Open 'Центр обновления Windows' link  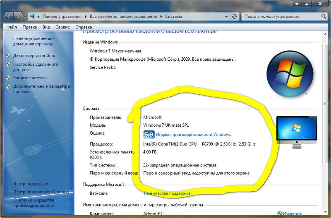pyautogui.click(x=41, y=192)
